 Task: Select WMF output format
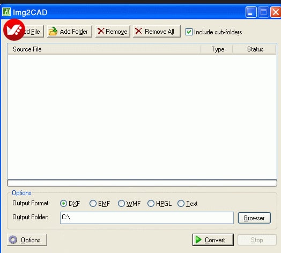point(121,204)
